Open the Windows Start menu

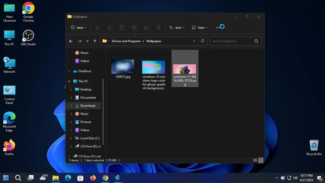click(6, 178)
